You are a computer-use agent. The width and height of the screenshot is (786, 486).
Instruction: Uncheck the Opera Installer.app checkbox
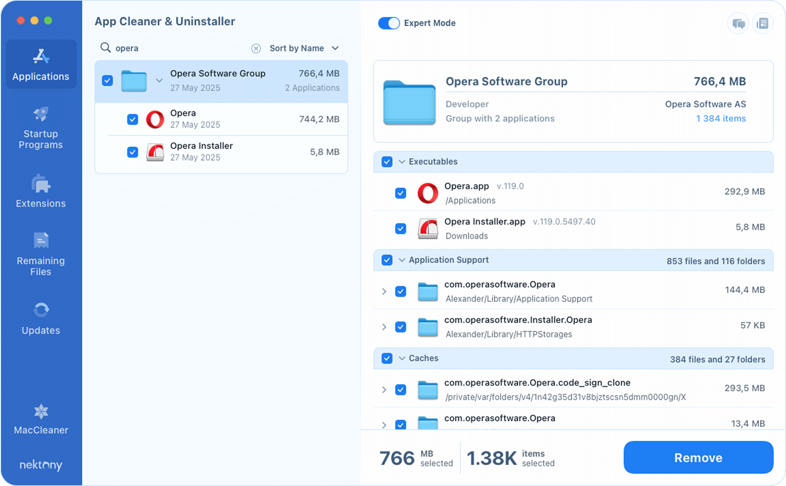tap(401, 228)
